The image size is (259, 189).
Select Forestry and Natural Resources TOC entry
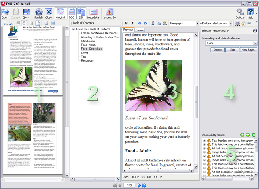99,33
